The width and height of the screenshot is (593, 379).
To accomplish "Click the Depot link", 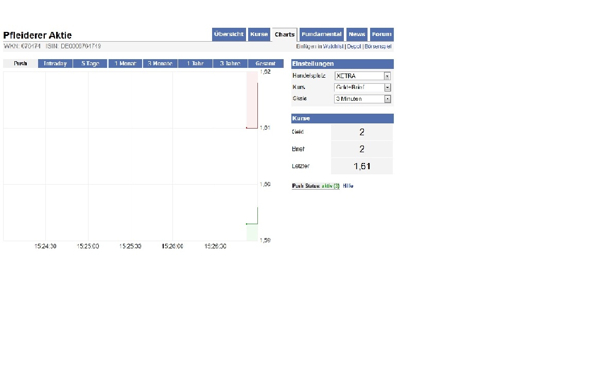I will (x=354, y=46).
